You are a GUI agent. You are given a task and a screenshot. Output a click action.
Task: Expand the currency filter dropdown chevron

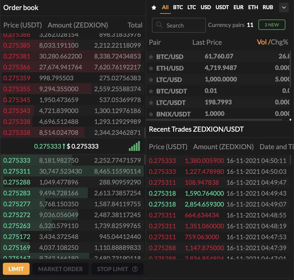(x=284, y=7)
